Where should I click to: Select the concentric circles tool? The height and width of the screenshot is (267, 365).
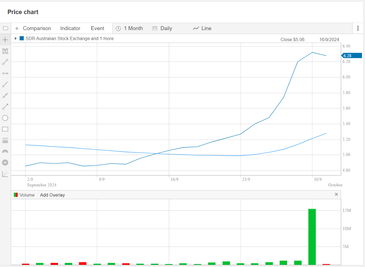click(5, 163)
